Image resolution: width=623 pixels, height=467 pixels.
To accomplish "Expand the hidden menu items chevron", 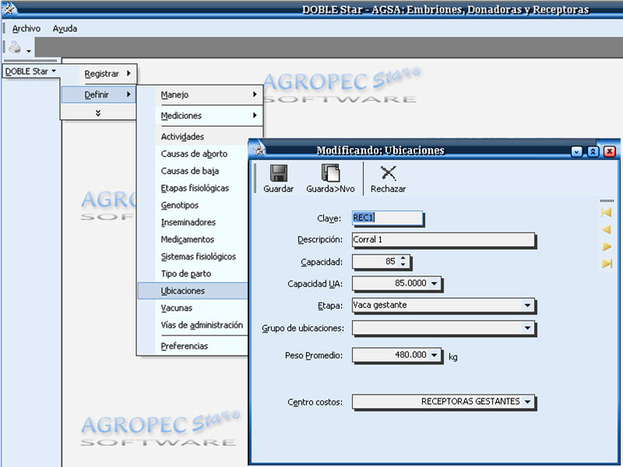I will [x=98, y=113].
